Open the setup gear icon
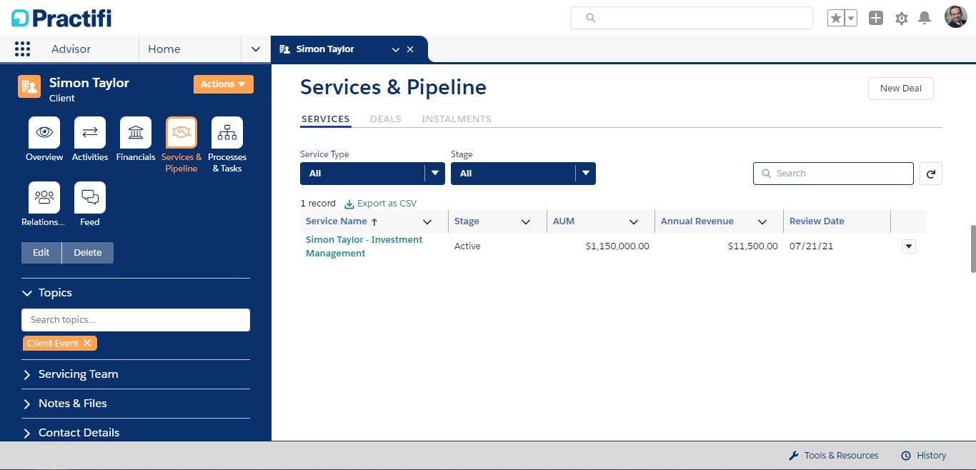Image resolution: width=976 pixels, height=470 pixels. [902, 19]
